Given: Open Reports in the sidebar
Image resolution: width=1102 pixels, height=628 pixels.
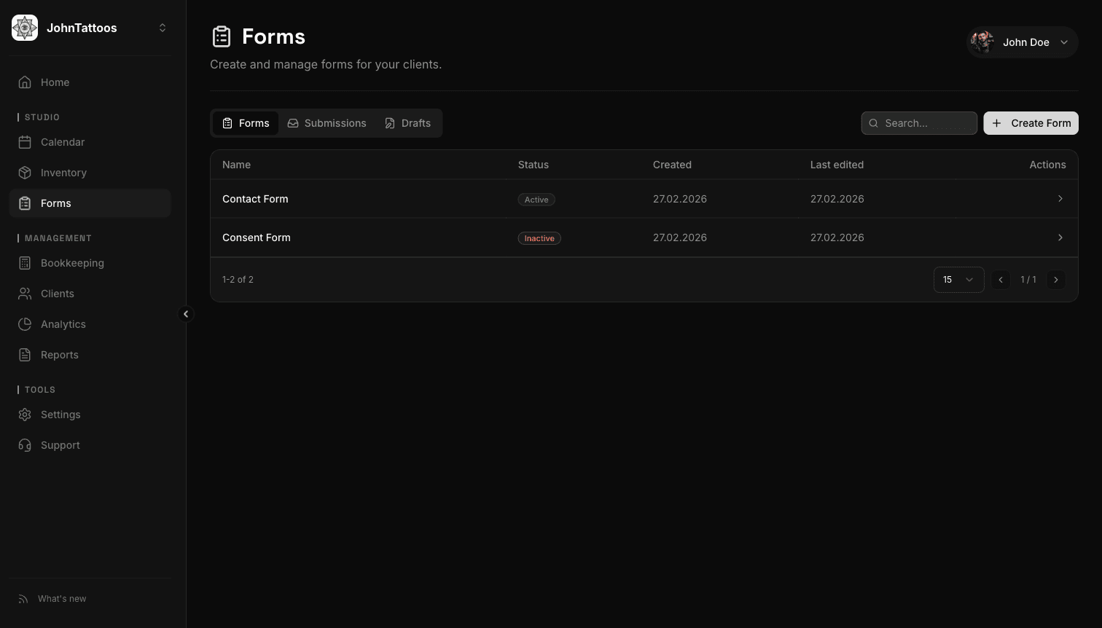Looking at the screenshot, I should tap(90, 355).
